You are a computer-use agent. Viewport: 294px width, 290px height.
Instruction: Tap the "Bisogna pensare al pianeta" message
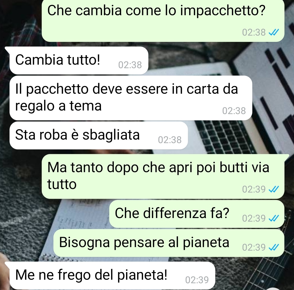(169, 243)
